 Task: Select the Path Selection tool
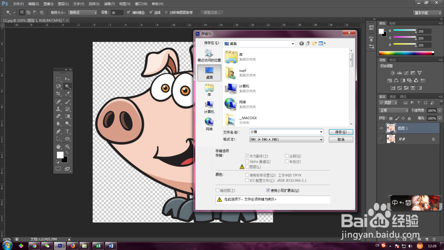58,139
